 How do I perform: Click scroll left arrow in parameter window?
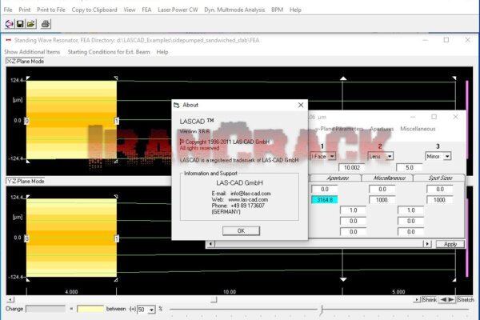(x=210, y=244)
